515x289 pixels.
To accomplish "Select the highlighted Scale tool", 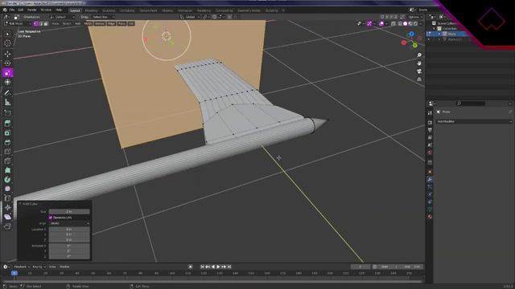I will 7,73.
